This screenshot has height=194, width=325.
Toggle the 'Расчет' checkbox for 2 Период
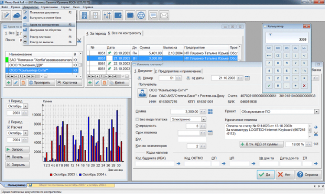click(9, 127)
